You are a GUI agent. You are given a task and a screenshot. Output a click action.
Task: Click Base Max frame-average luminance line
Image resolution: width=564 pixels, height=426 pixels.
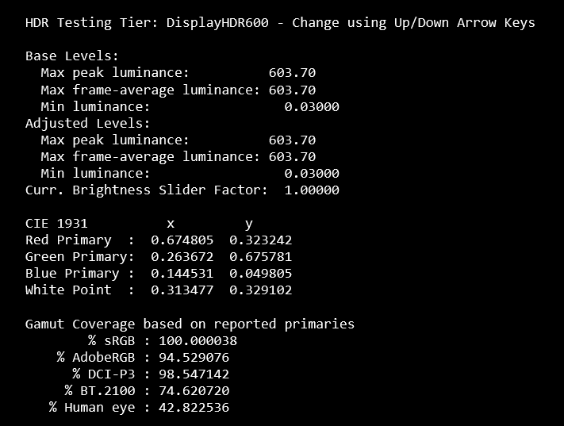coord(178,90)
